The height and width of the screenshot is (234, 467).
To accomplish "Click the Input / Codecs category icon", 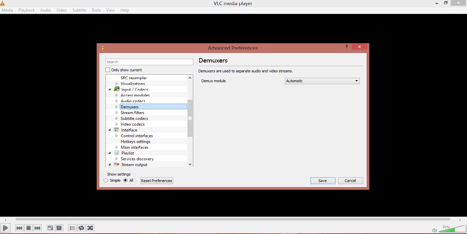I will pos(117,89).
